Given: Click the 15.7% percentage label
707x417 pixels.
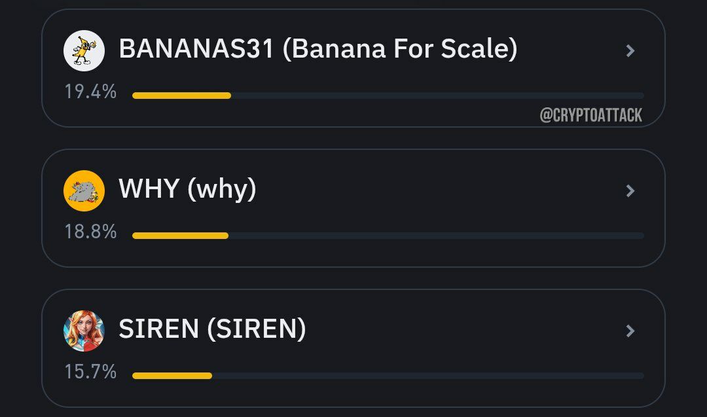Looking at the screenshot, I should (x=90, y=372).
